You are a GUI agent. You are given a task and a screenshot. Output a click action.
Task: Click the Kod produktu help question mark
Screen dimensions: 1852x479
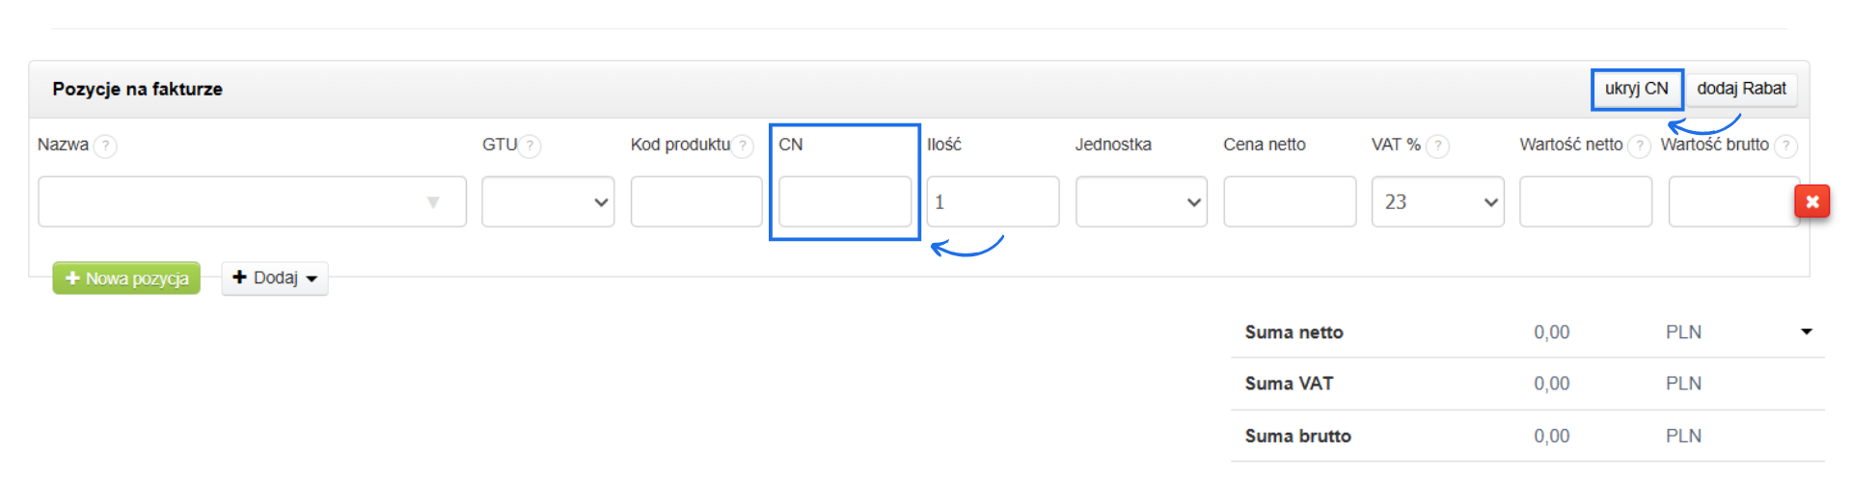pyautogui.click(x=742, y=146)
